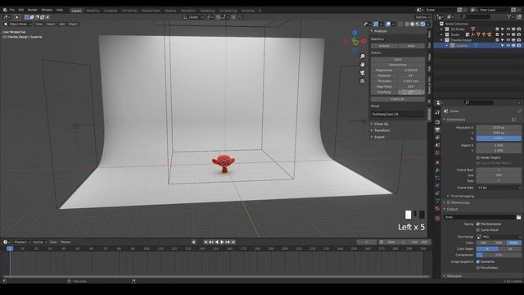This screenshot has height=295, width=524.
Task: Click the Intersections check button
Action: click(398, 65)
